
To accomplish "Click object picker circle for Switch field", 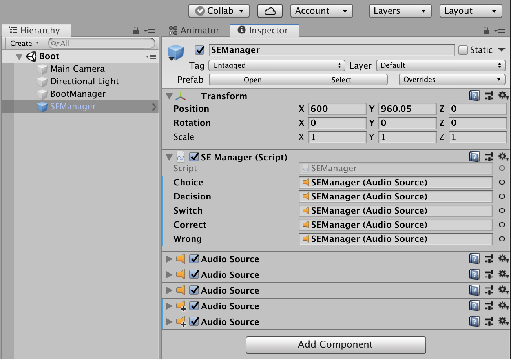I will coord(502,210).
